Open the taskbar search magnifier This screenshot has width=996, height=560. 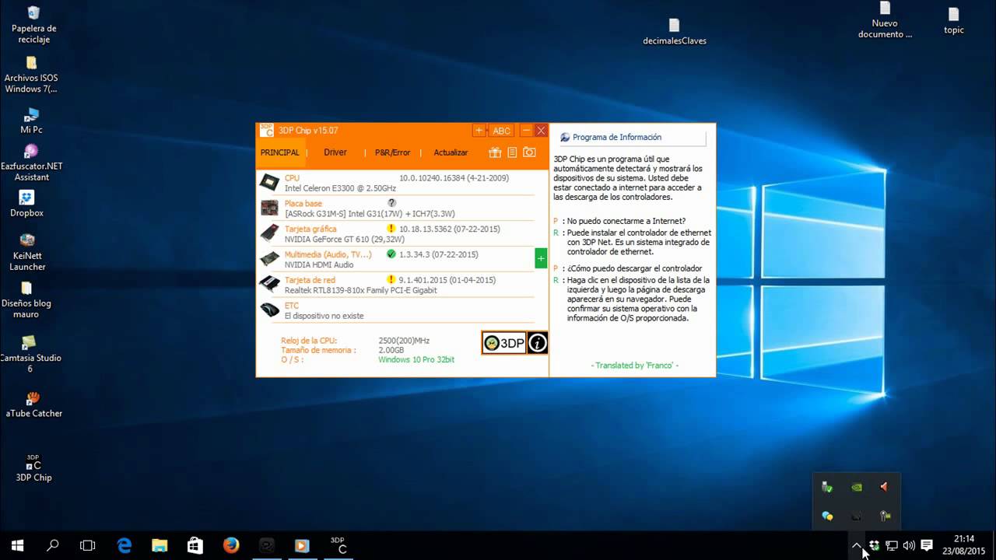tap(53, 546)
